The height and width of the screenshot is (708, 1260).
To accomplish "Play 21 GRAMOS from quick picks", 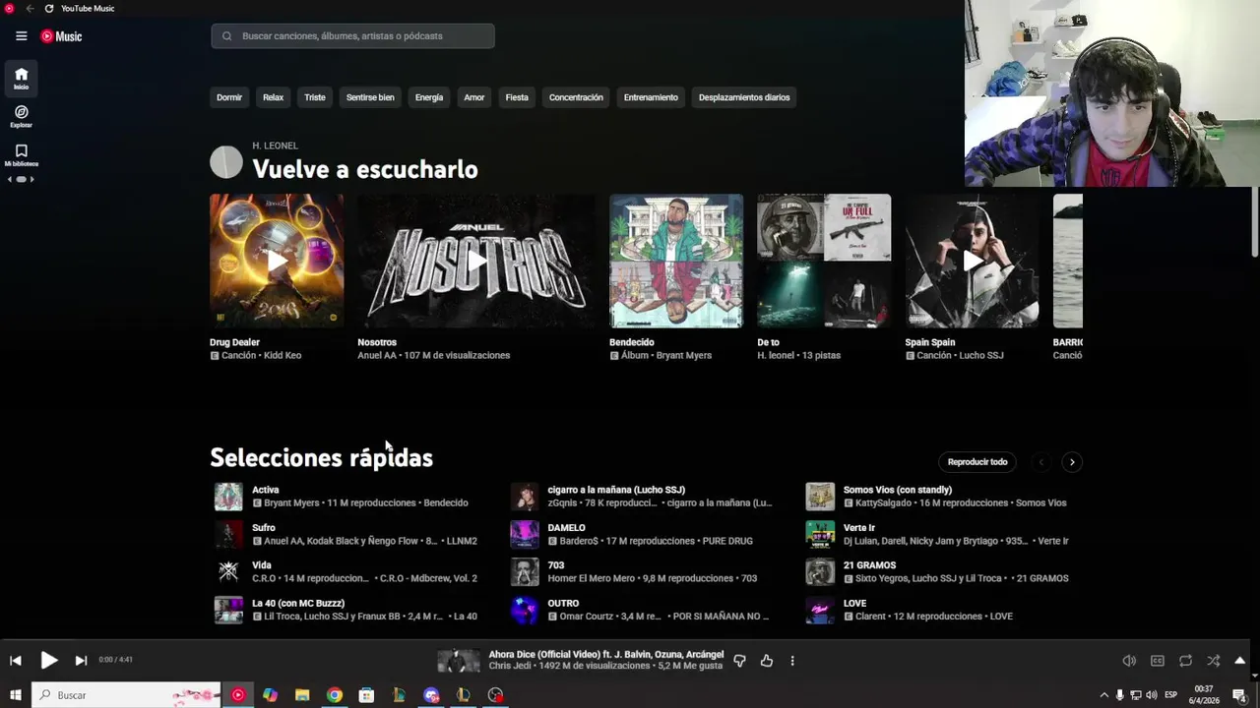I will point(820,571).
